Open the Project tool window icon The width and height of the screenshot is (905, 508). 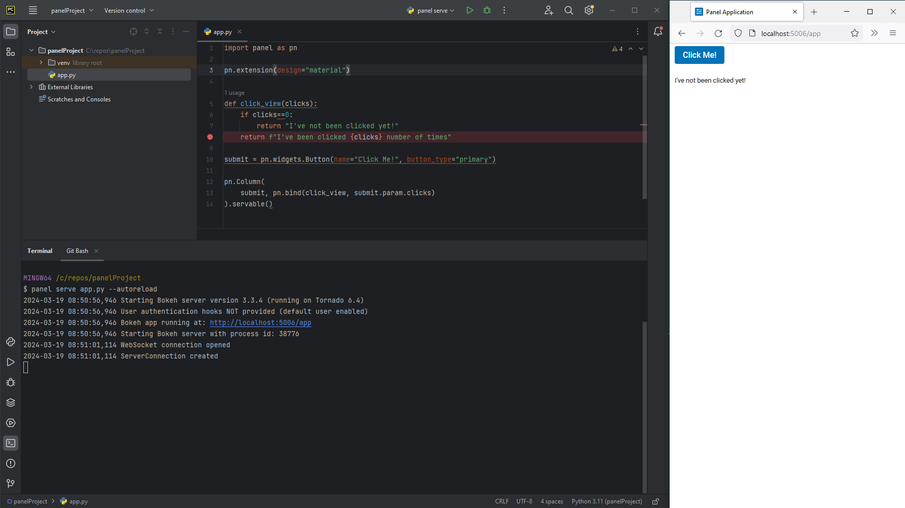point(11,31)
